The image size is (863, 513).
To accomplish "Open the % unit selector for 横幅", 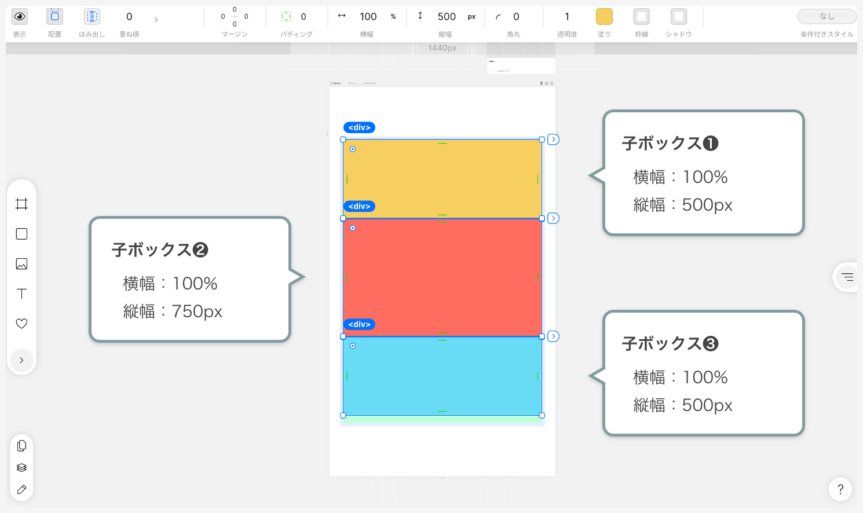I will click(x=393, y=17).
